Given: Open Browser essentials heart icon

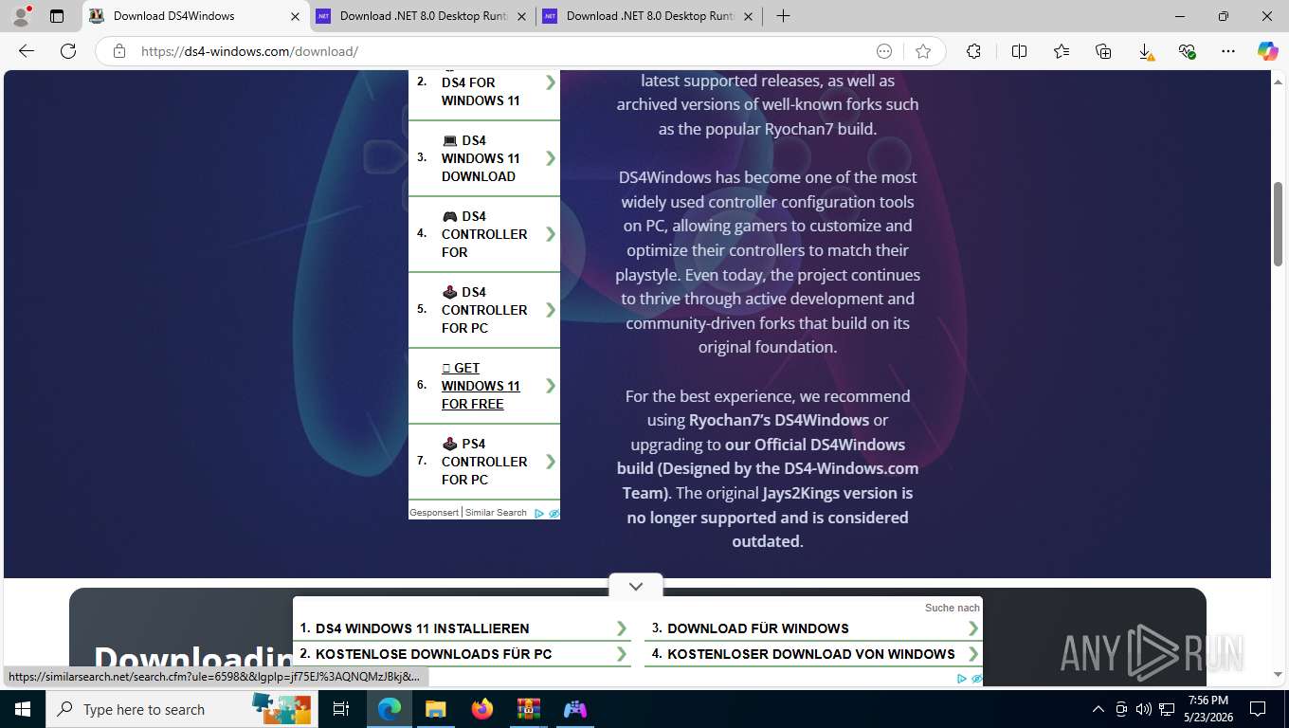Looking at the screenshot, I should 1187,51.
